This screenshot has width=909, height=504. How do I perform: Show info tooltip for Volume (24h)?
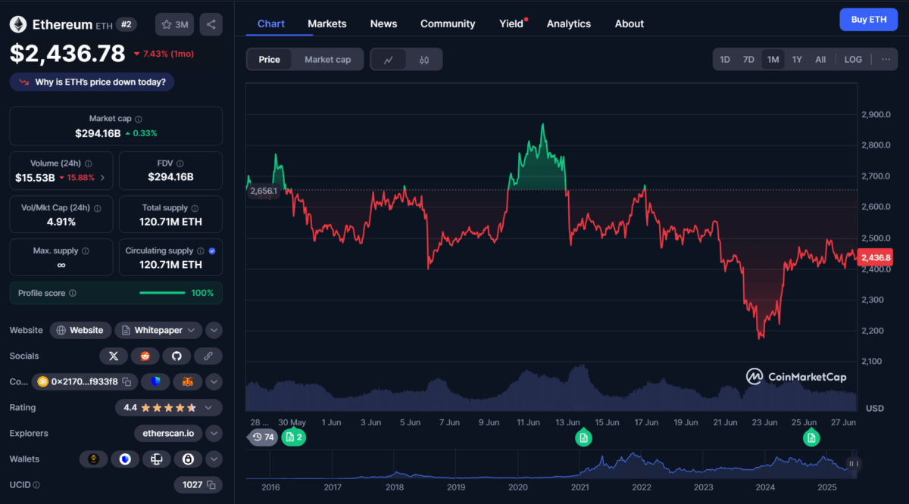(89, 163)
